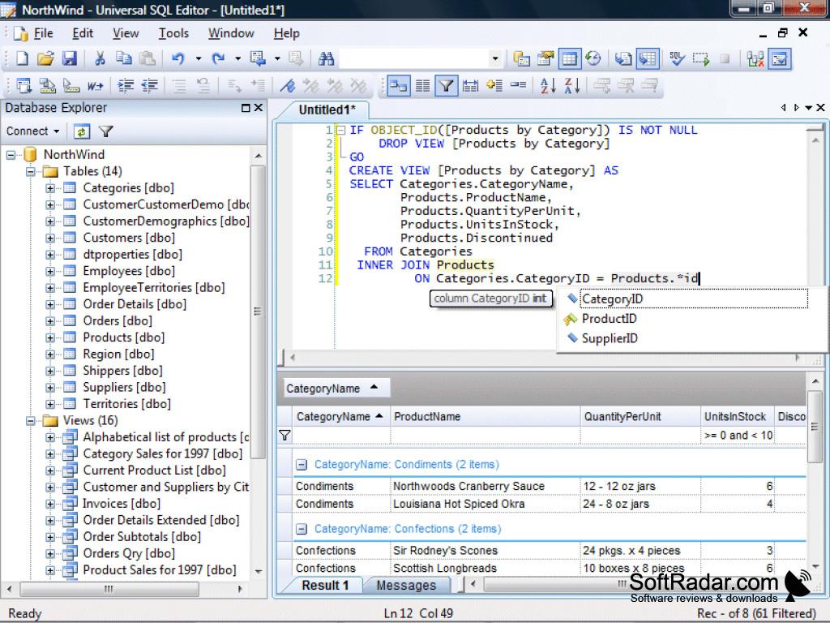Screen dimensions: 830x623
Task: Cut selection with the scissors icon
Action: pyautogui.click(x=100, y=58)
